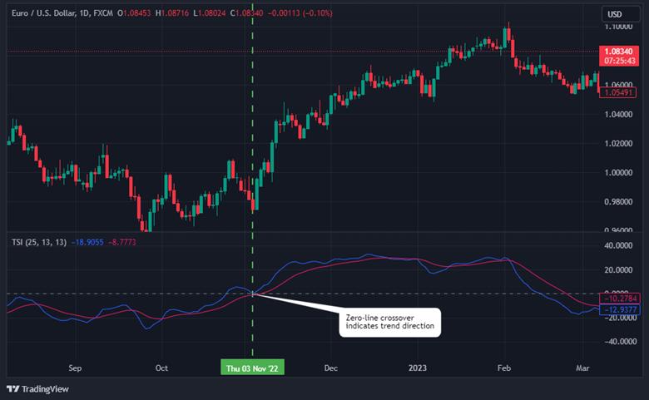Image resolution: width=649 pixels, height=400 pixels.
Task: Click the blue TSI value -18.9055 in legend
Action: (x=87, y=242)
